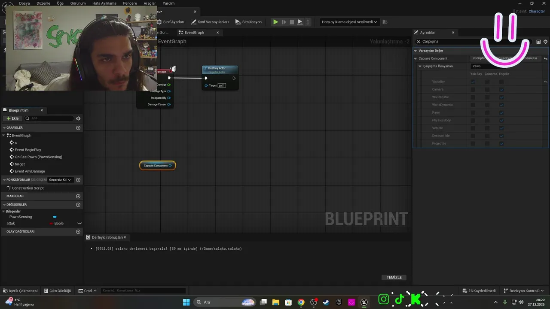Open Çıktı Günlüğü output log
The image size is (550, 309).
tap(57, 291)
